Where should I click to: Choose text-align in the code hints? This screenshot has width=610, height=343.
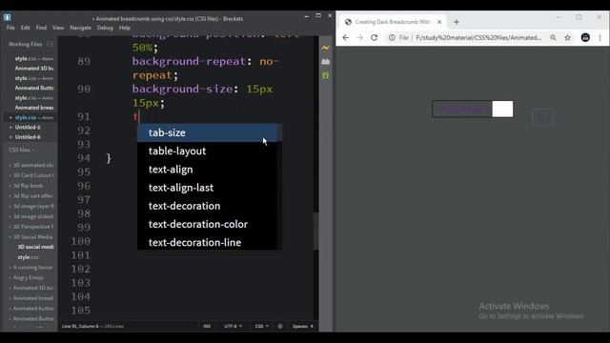coord(208,170)
